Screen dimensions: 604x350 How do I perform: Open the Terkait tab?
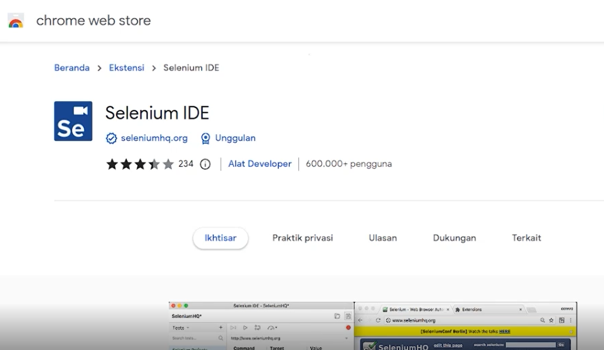click(x=526, y=238)
